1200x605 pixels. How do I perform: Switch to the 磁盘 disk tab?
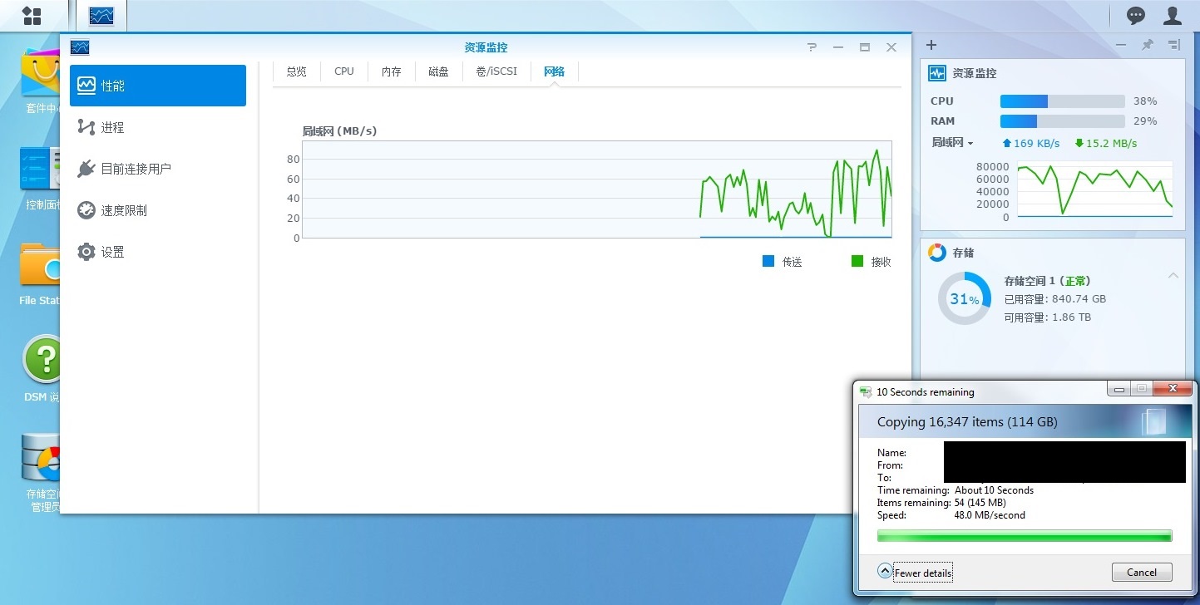click(x=438, y=71)
